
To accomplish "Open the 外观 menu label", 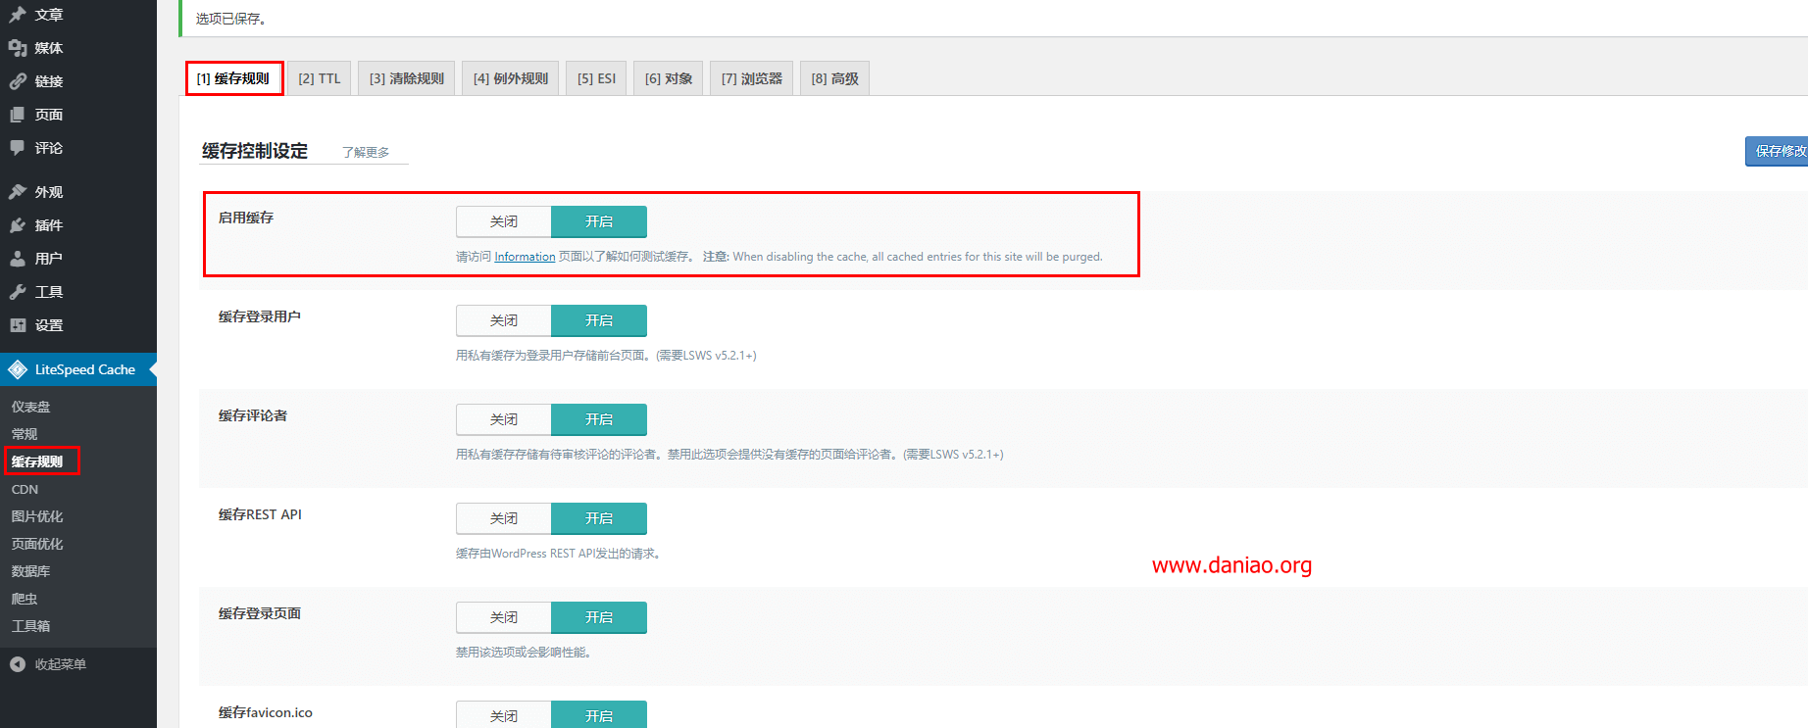I will pyautogui.click(x=49, y=192).
